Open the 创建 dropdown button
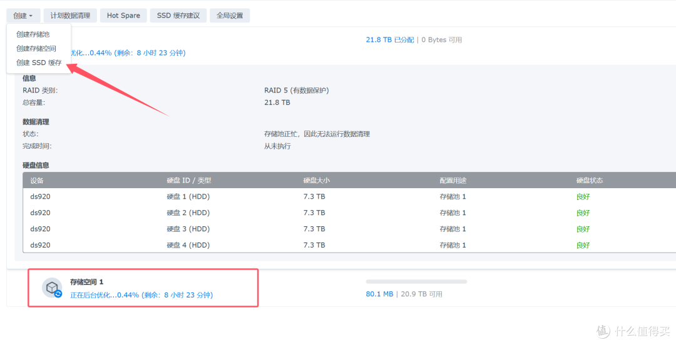676x345 pixels. (x=23, y=16)
